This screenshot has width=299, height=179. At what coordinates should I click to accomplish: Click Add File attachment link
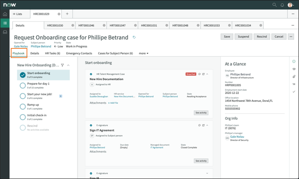[113, 103]
